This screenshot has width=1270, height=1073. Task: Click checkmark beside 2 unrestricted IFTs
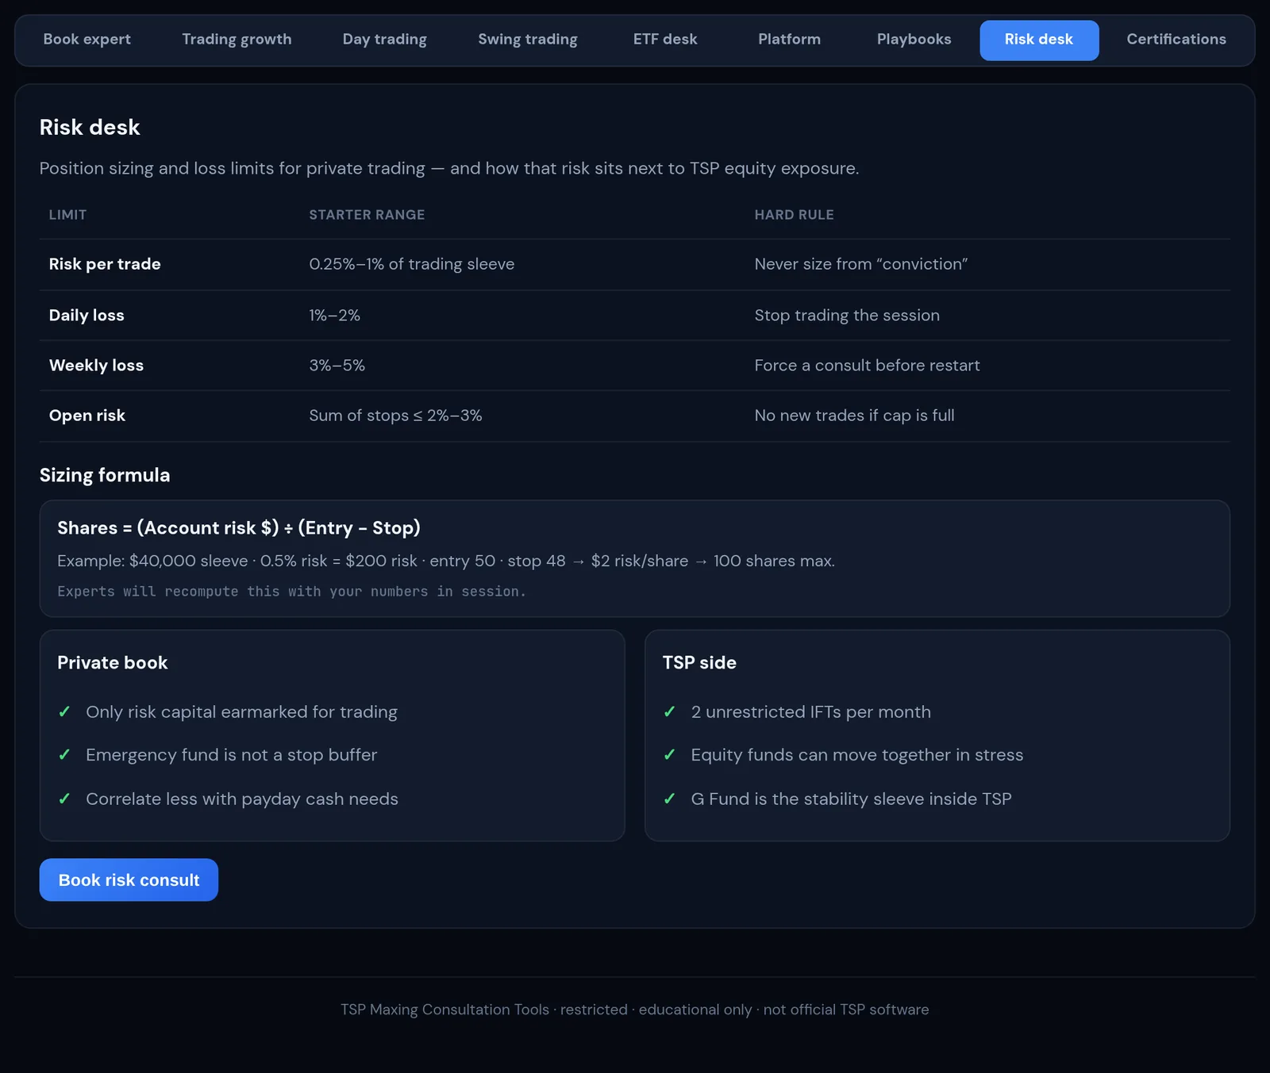(x=670, y=711)
